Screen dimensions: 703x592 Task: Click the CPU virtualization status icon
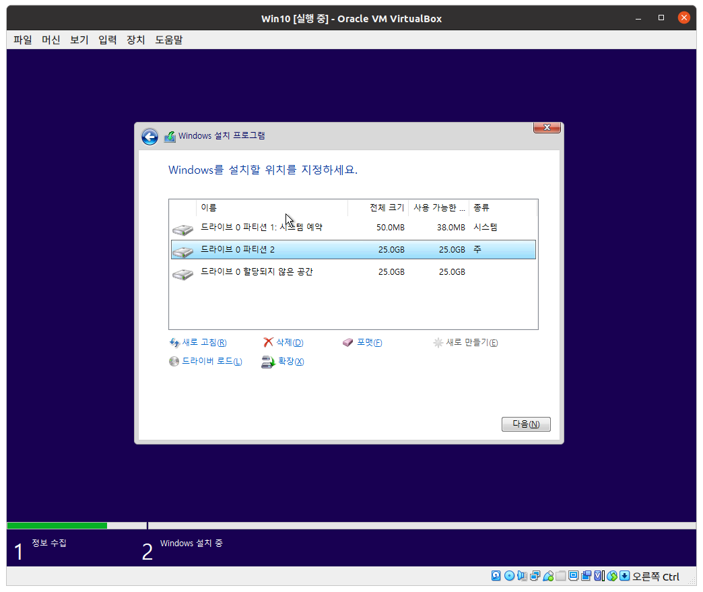coord(599,576)
